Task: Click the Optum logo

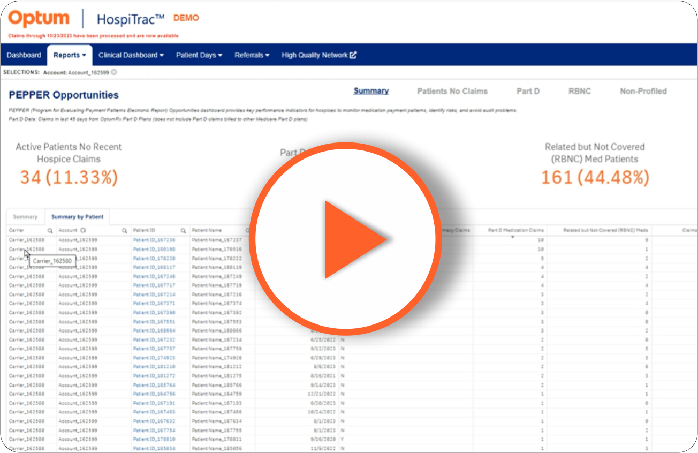Action: [x=39, y=19]
